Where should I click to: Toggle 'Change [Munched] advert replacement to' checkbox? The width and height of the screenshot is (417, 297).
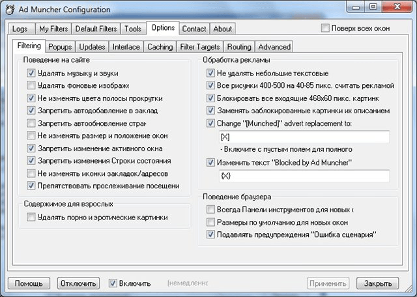tap(210, 123)
